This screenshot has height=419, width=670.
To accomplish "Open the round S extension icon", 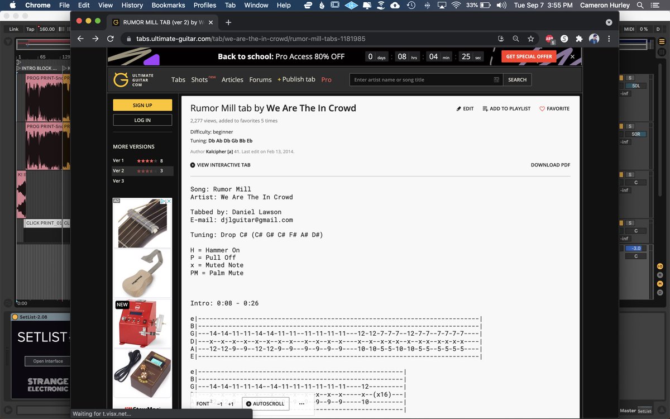I will [564, 39].
